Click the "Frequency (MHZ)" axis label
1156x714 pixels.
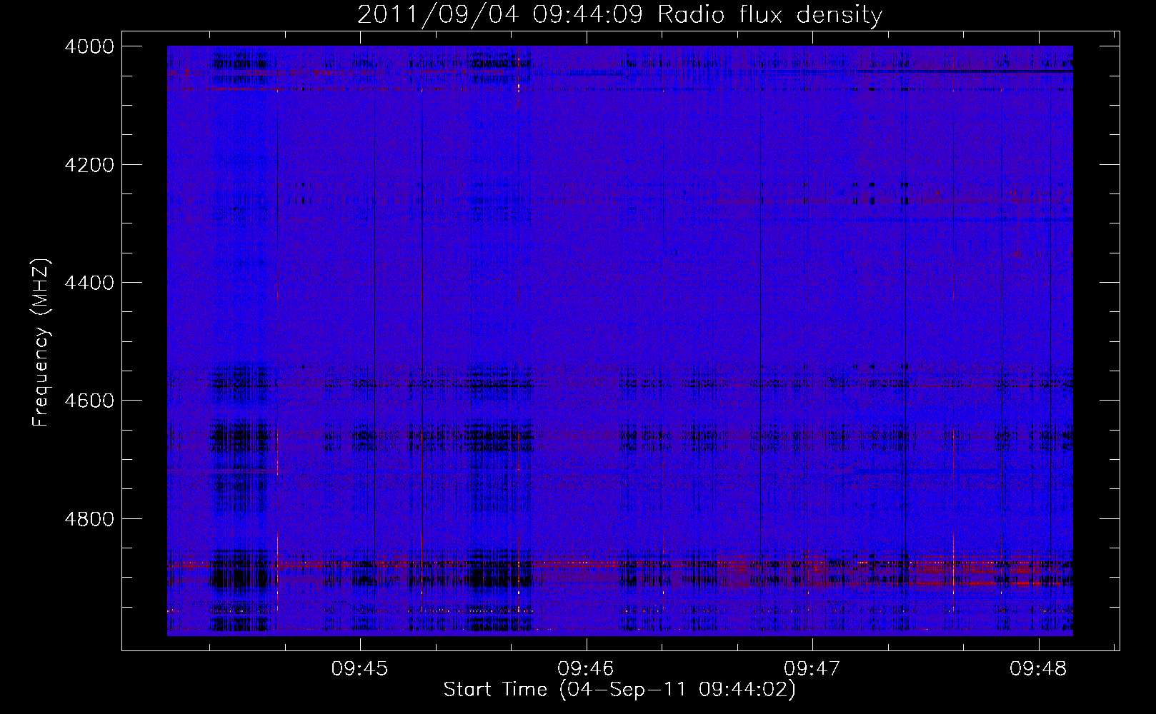pos(41,343)
